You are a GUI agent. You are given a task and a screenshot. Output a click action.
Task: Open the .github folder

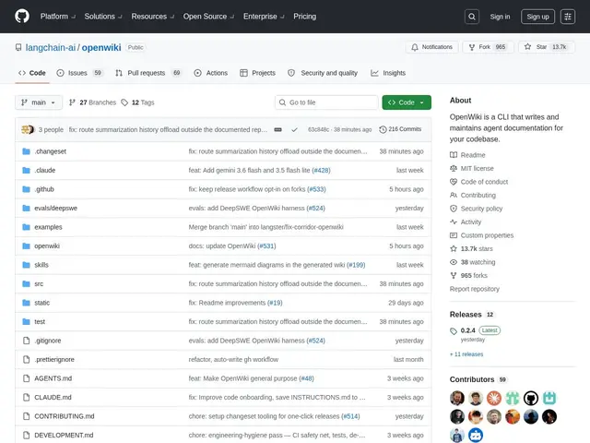(x=44, y=189)
